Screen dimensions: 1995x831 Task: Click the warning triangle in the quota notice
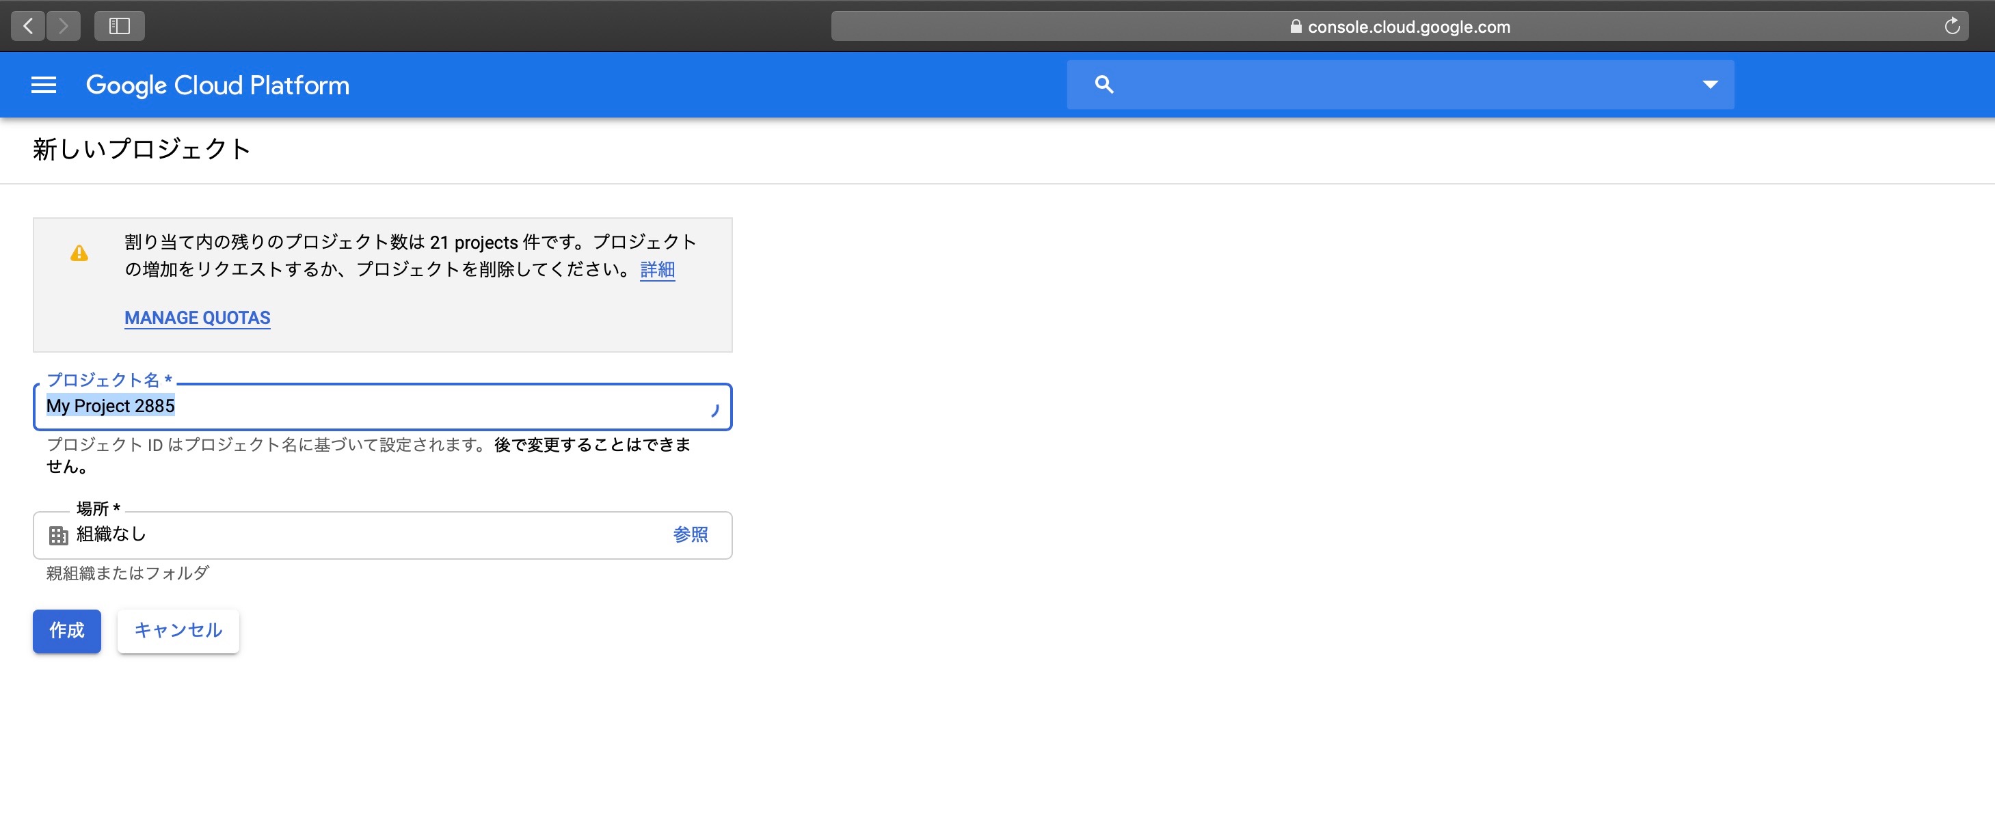click(80, 254)
